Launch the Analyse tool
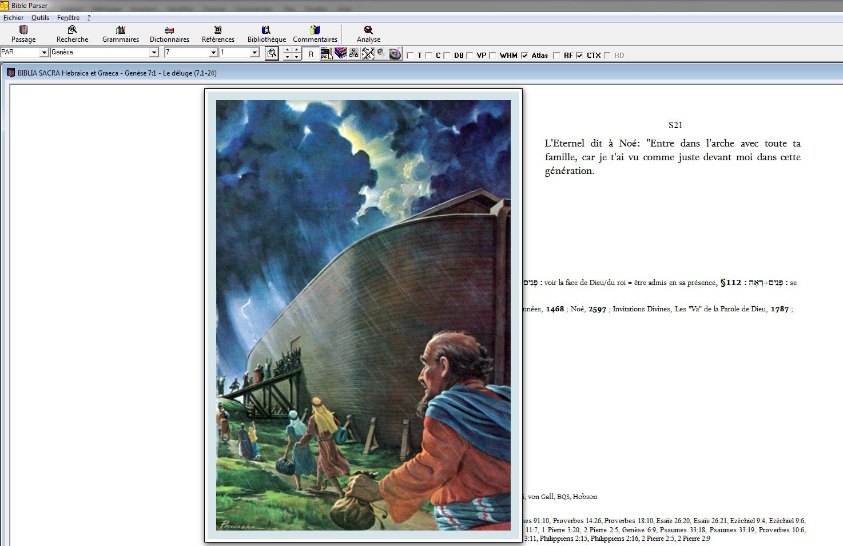 pyautogui.click(x=368, y=34)
